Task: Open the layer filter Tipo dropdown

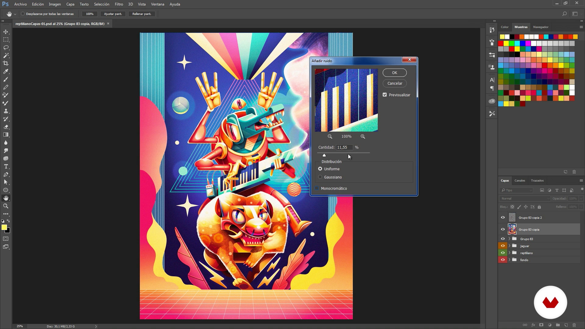Action: click(x=516, y=190)
